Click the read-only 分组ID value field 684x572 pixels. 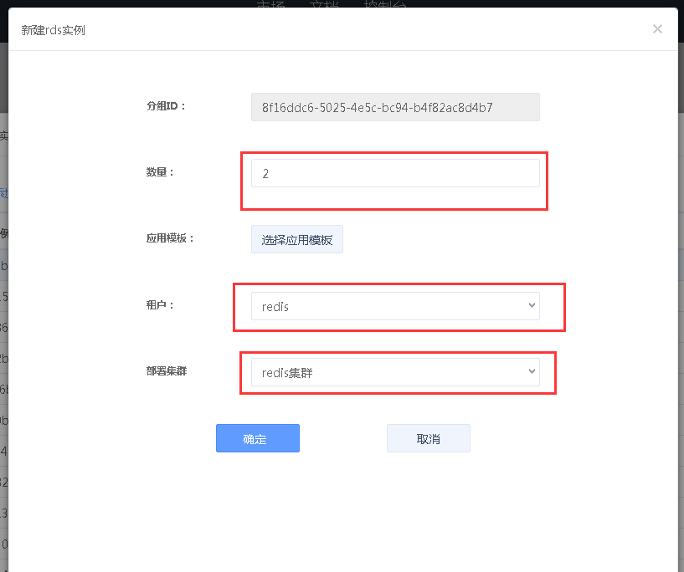pyautogui.click(x=395, y=107)
